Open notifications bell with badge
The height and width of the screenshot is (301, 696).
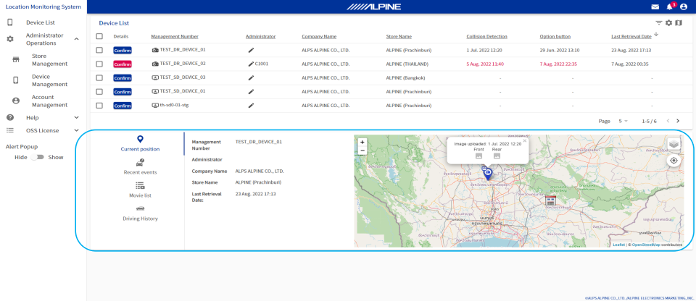pyautogui.click(x=669, y=7)
